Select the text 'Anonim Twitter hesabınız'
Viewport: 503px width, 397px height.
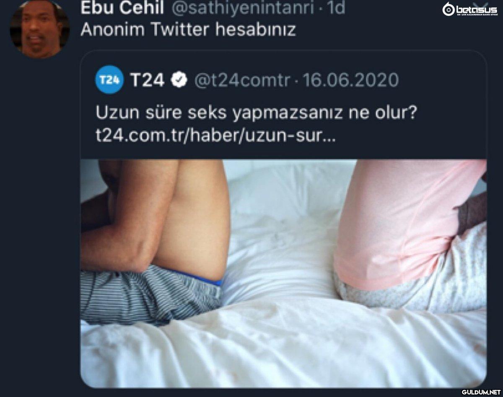187,29
